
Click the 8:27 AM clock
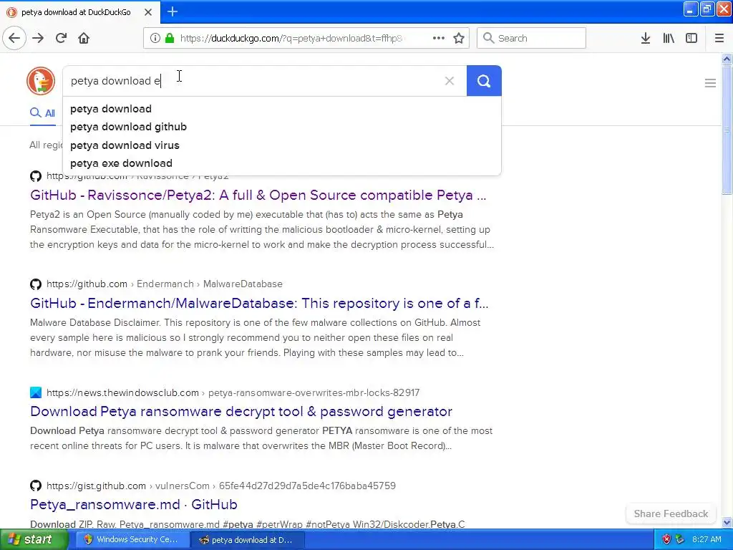pyautogui.click(x=707, y=539)
